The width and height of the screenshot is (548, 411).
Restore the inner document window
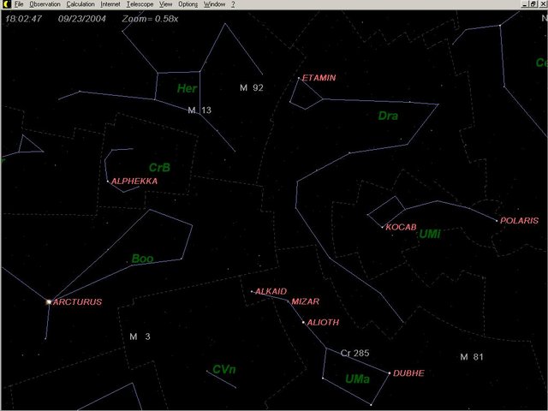coord(532,4)
